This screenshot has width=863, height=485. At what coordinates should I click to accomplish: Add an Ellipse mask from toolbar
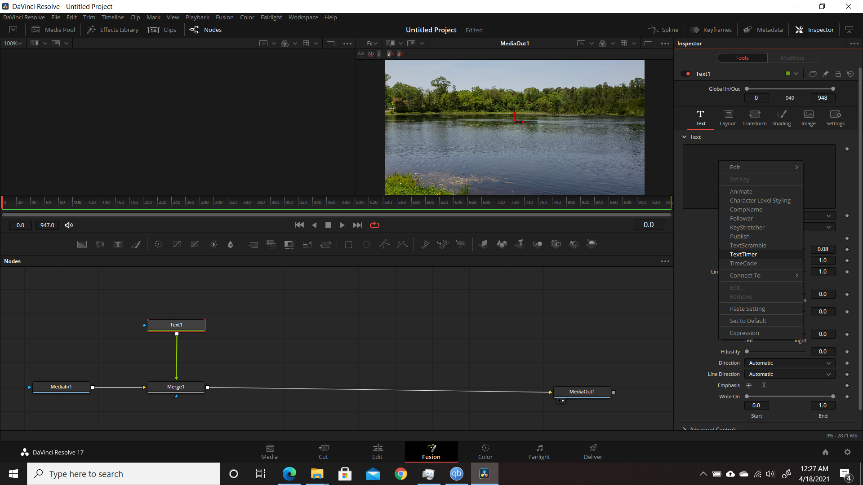(x=366, y=244)
